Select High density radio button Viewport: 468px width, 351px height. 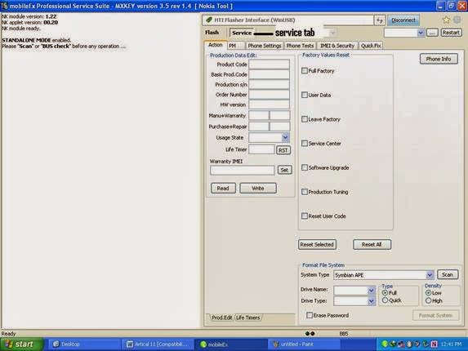(x=428, y=300)
